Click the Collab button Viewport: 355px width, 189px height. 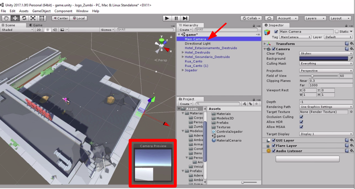click(252, 18)
